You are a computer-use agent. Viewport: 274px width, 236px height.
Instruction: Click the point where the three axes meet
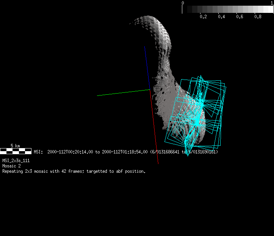[150, 90]
